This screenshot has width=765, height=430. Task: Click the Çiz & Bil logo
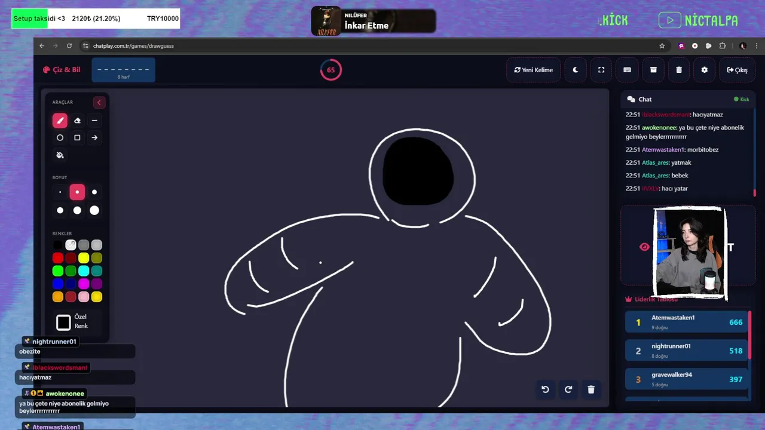(62, 70)
